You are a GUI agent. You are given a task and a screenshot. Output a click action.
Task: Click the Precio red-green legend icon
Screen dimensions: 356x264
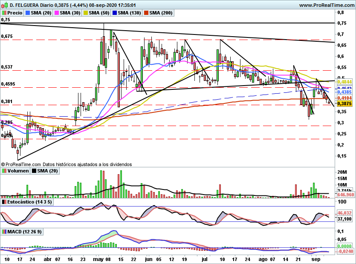coord(4,13)
